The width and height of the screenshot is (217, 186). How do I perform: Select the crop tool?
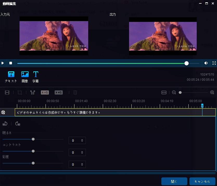[20, 92]
